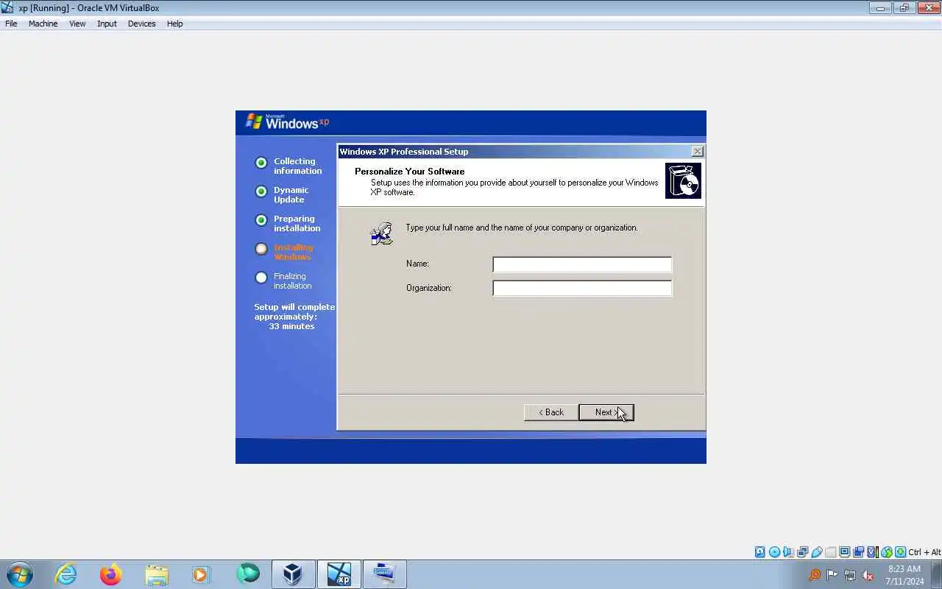Screen dimensions: 942x589
Task: Click the highlighted "Installing Windows" step
Action: [x=294, y=252]
